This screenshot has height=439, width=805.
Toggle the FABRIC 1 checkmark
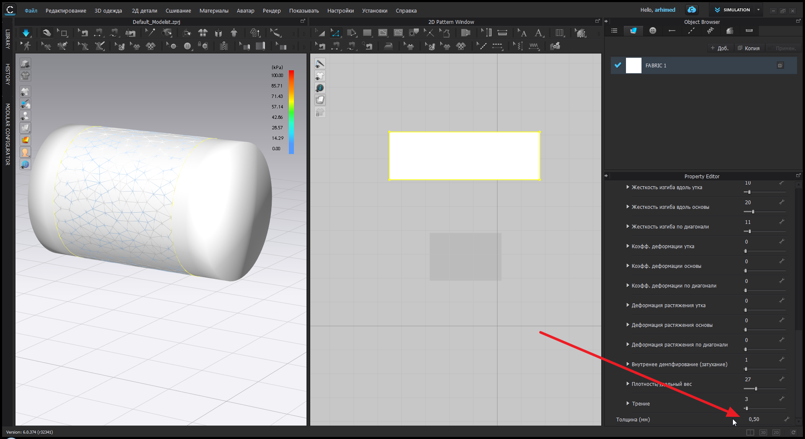[618, 65]
